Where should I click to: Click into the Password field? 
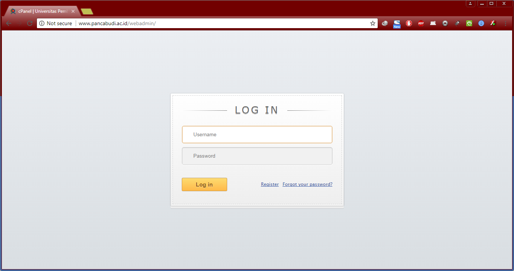(257, 156)
